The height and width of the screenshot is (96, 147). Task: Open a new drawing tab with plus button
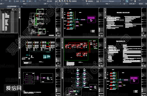click(x=22, y=7)
